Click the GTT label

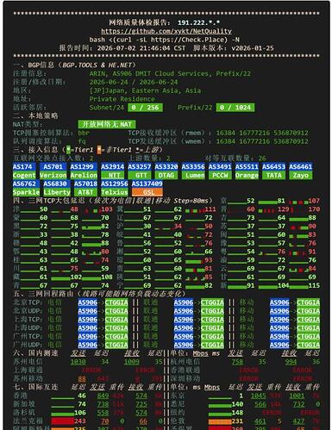[x=140, y=175]
